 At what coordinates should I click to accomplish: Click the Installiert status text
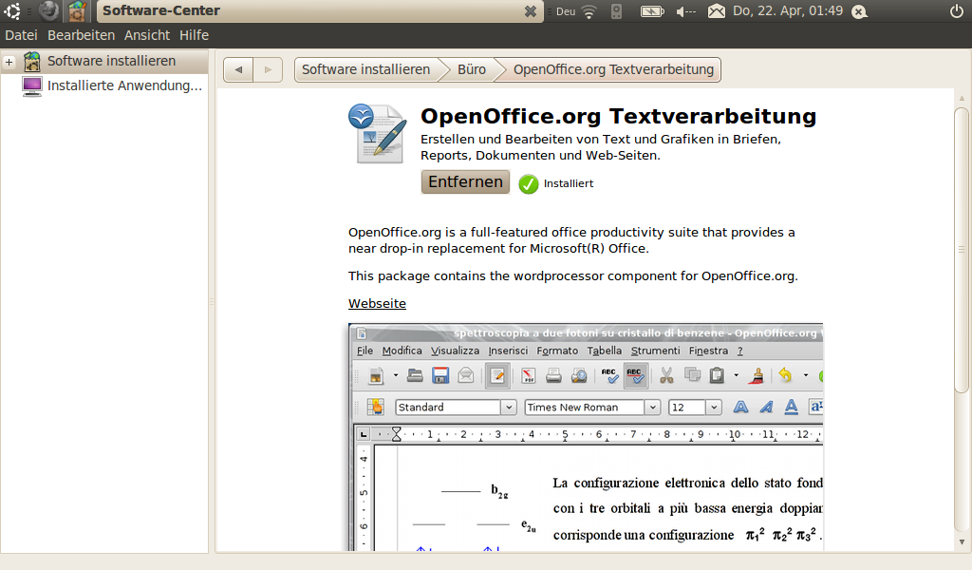pyautogui.click(x=569, y=183)
